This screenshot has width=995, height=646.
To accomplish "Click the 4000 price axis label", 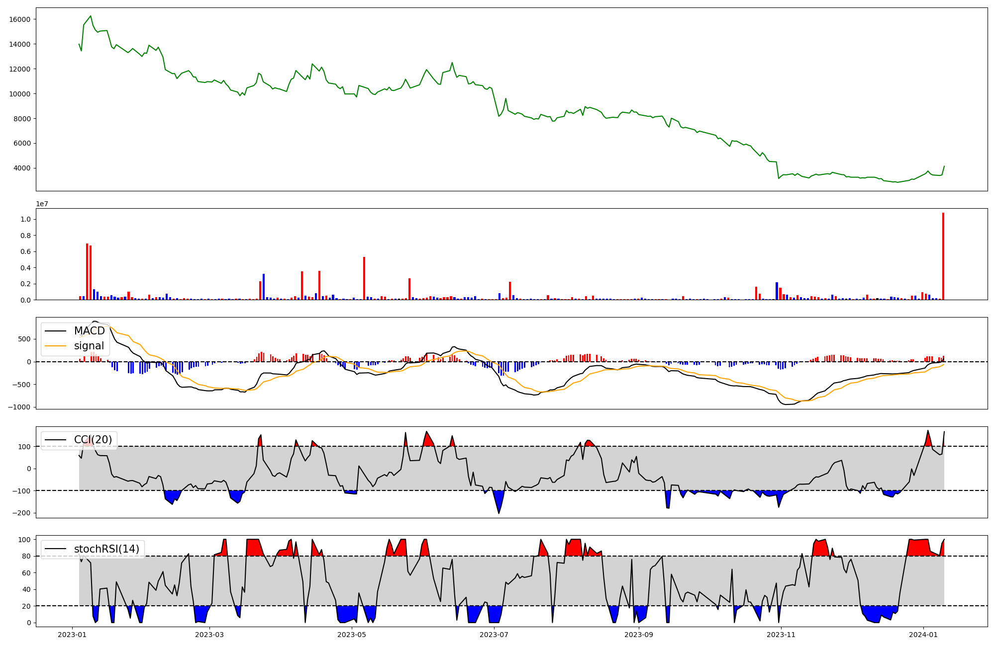I will 22,168.
